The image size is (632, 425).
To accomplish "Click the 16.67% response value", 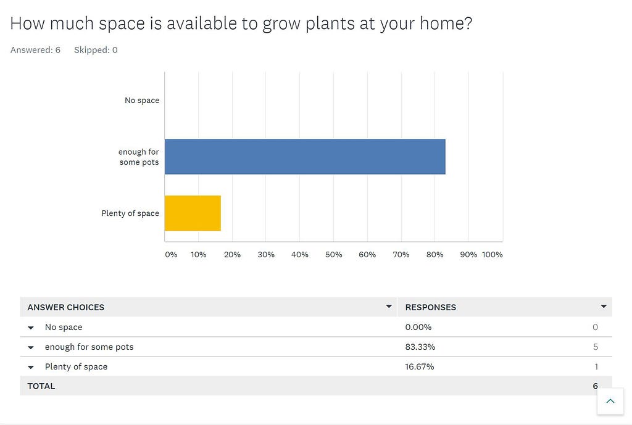I will [420, 366].
